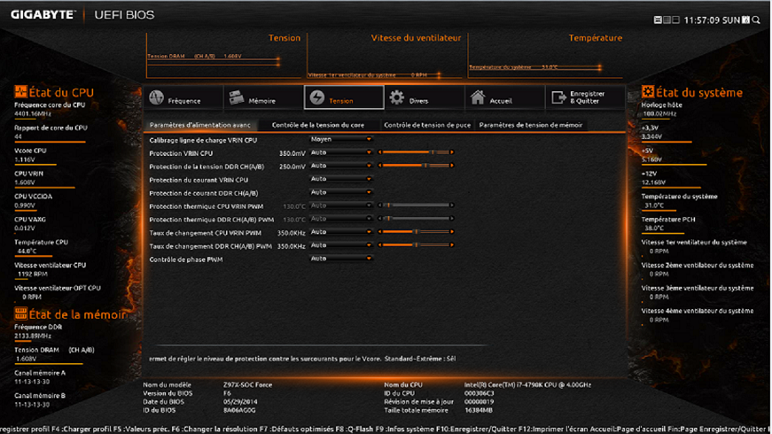Viewport: 772px width, 434px height.
Task: Click the Fréquence gauge icon
Action: (x=157, y=97)
